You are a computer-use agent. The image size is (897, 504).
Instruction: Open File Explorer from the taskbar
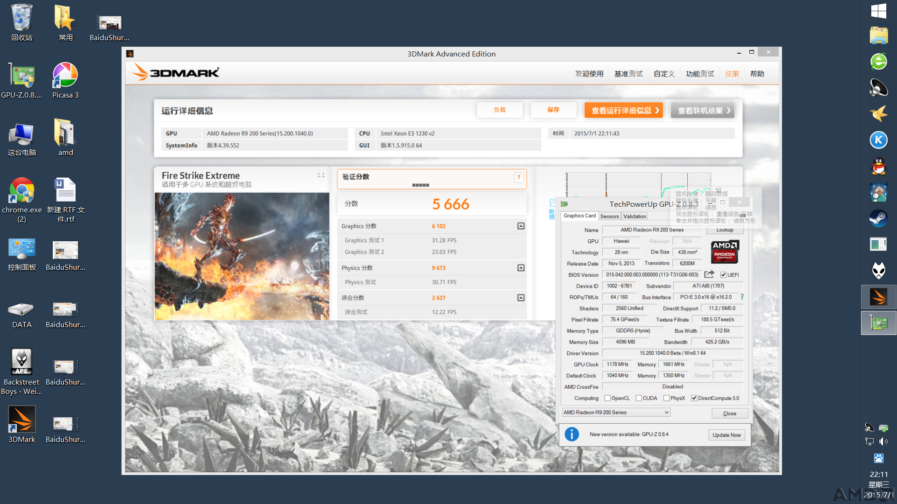tap(878, 35)
